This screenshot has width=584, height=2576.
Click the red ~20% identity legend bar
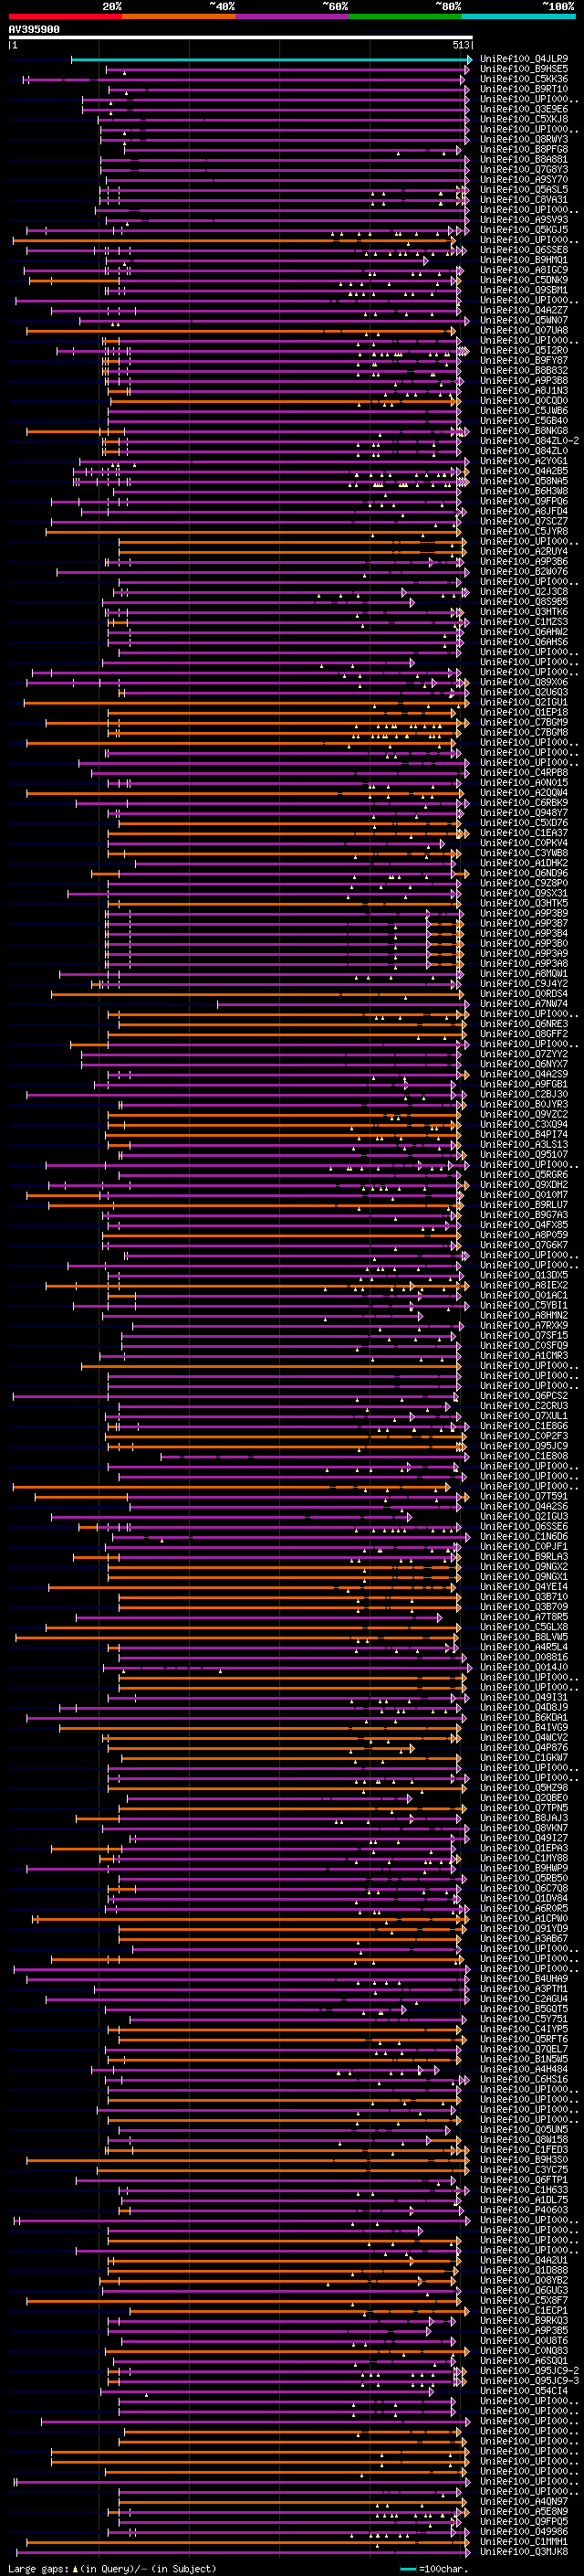coord(65,16)
